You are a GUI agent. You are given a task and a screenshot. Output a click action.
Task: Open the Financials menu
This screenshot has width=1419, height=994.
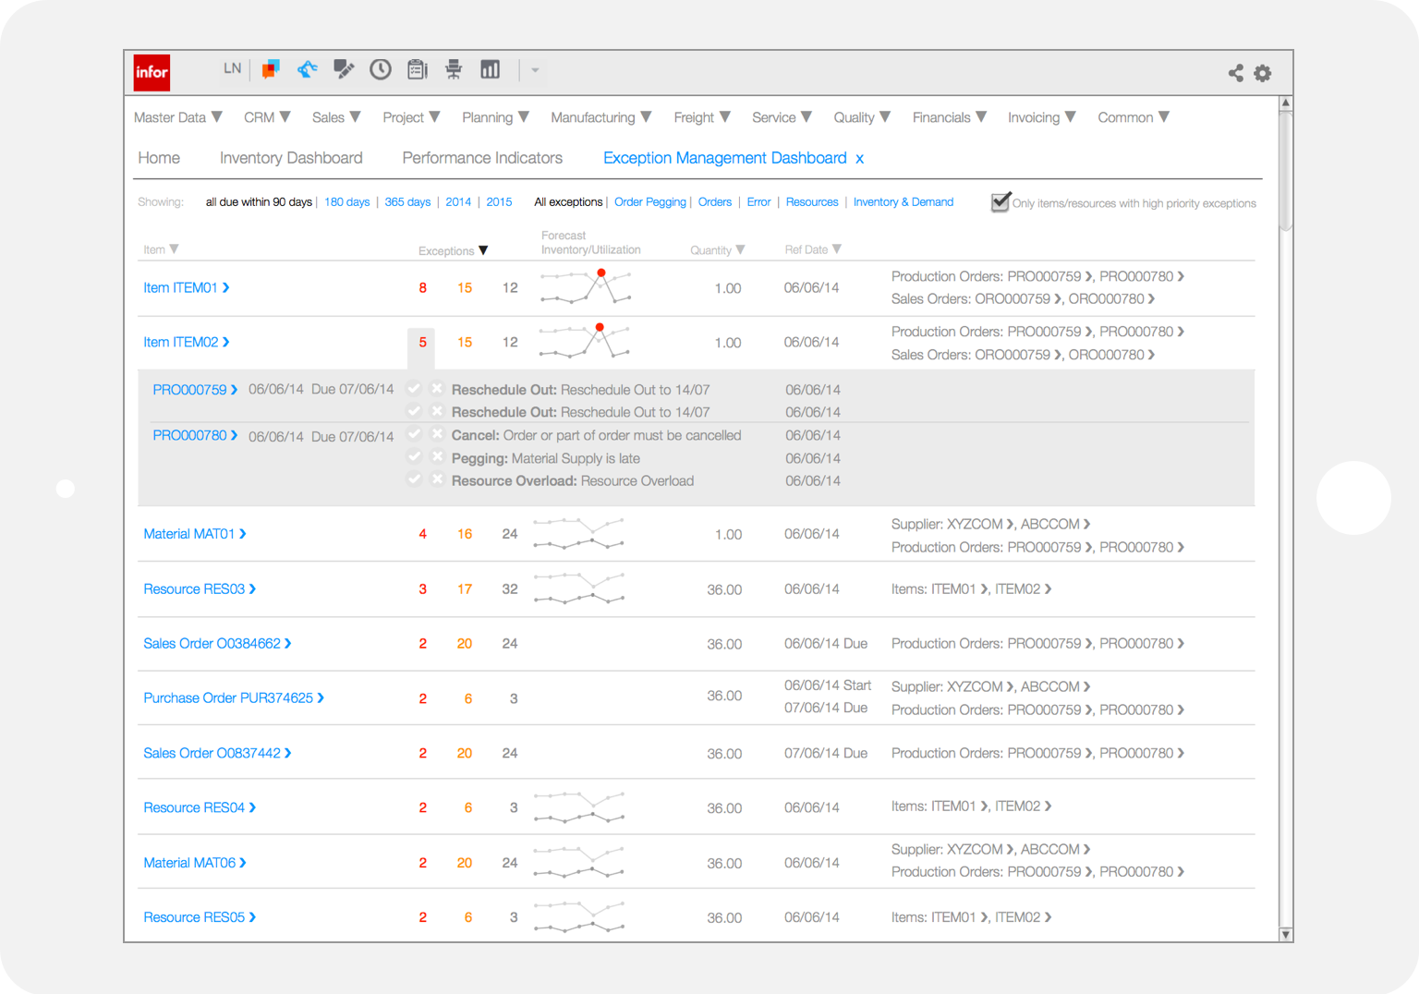[x=950, y=117]
